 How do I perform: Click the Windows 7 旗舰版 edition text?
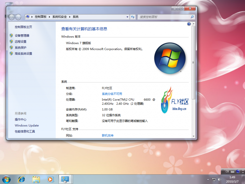click(x=78, y=43)
